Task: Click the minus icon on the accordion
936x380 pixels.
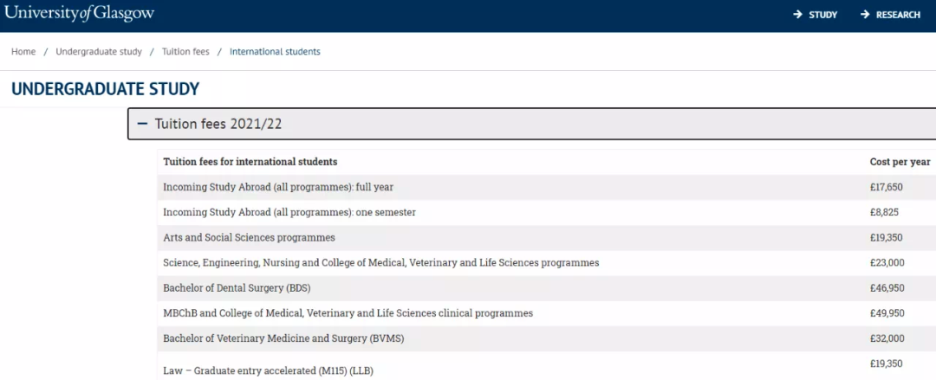Action: click(x=142, y=124)
